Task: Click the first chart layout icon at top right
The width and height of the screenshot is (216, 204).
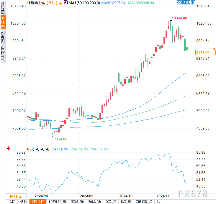Action: (x=179, y=3)
